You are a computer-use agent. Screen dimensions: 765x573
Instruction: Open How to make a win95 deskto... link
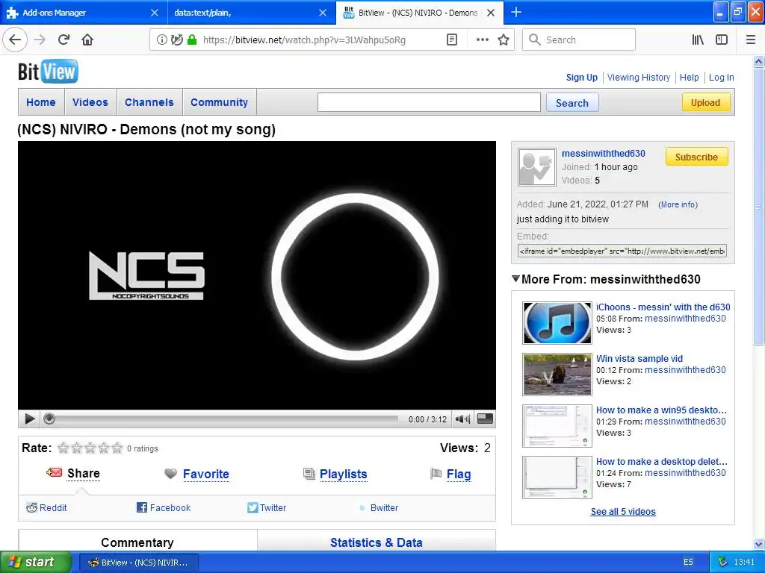[662, 410]
